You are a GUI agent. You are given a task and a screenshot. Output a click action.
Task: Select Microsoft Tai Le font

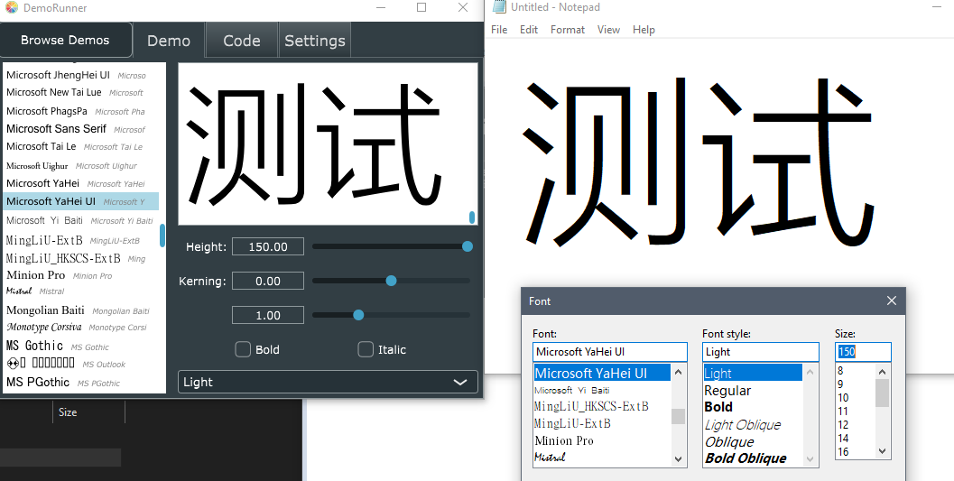(x=83, y=146)
